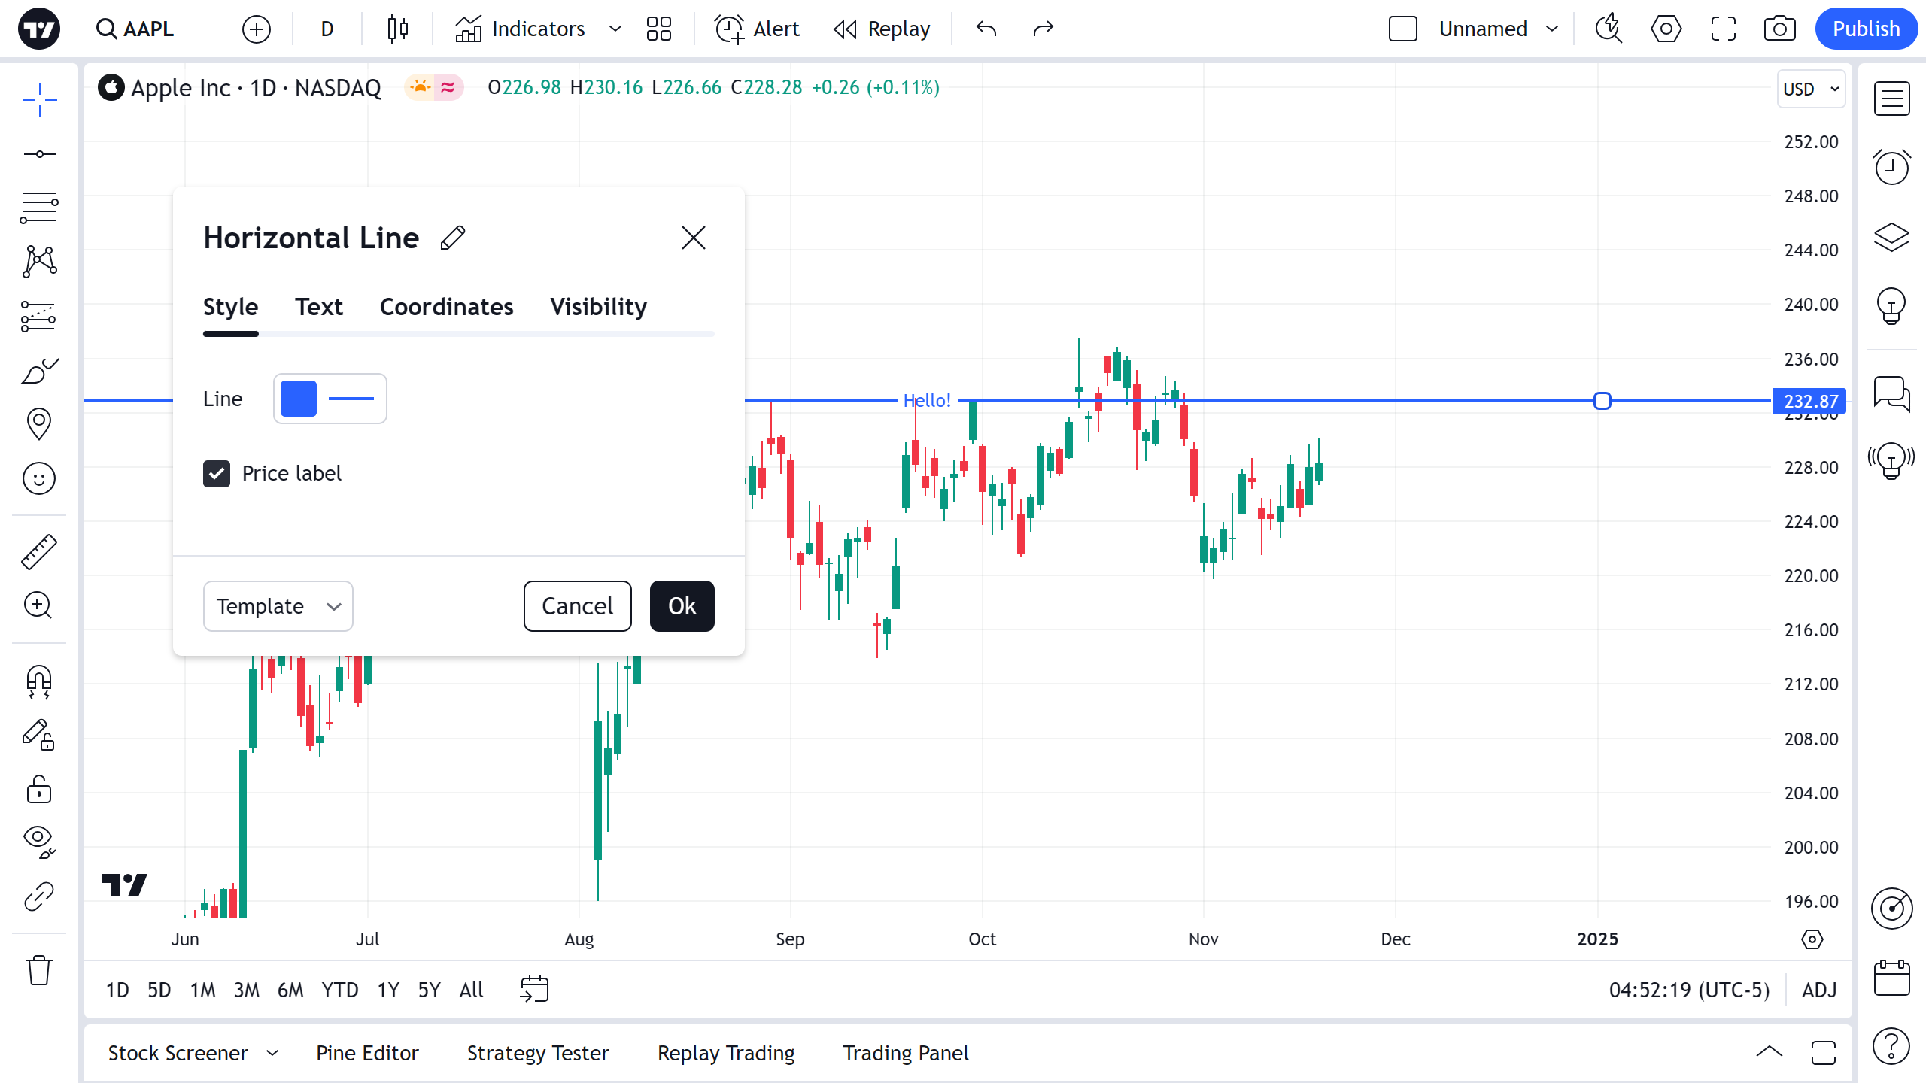This screenshot has height=1083, width=1926.
Task: Take a snapshot with camera icon
Action: [x=1779, y=29]
